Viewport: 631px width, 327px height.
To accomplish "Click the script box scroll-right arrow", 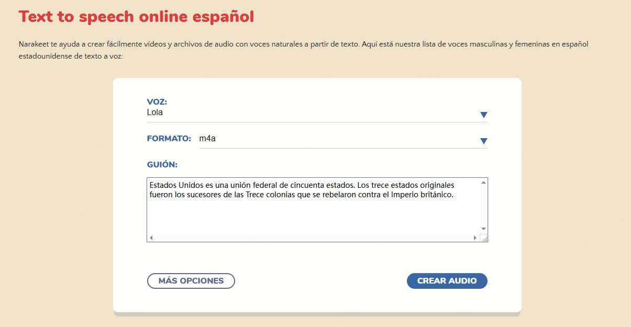I will tap(475, 238).
